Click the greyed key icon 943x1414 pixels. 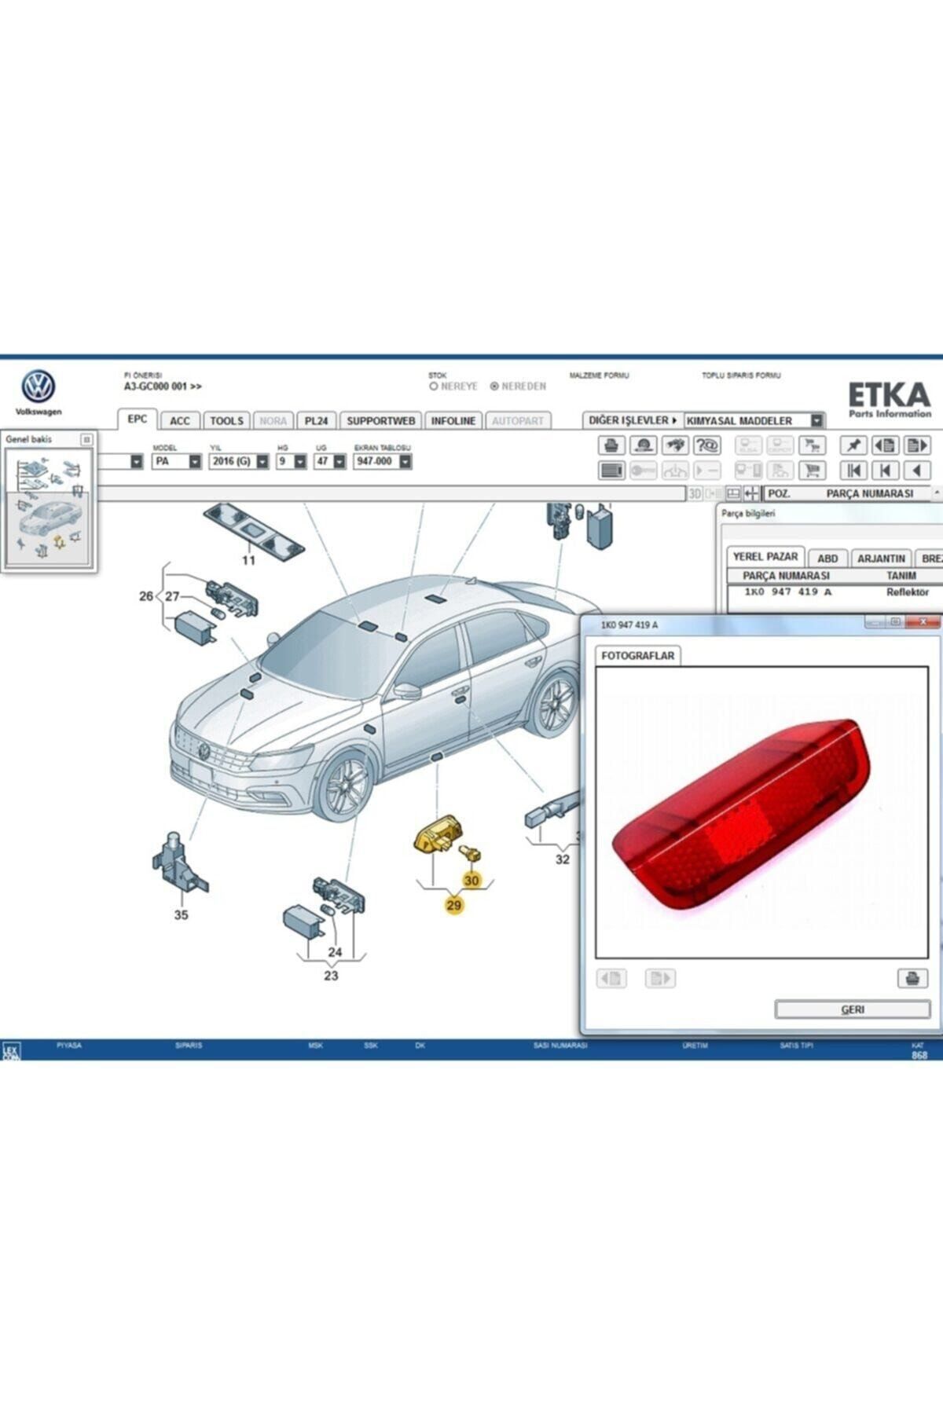click(644, 471)
